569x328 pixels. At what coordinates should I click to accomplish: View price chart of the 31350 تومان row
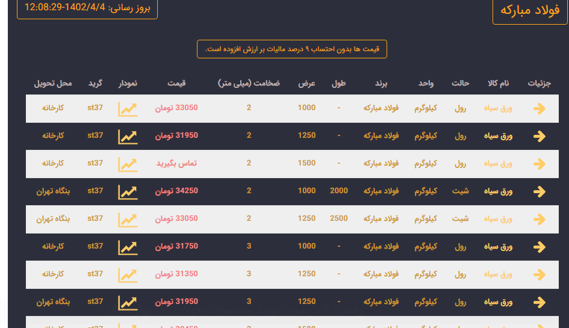click(128, 274)
